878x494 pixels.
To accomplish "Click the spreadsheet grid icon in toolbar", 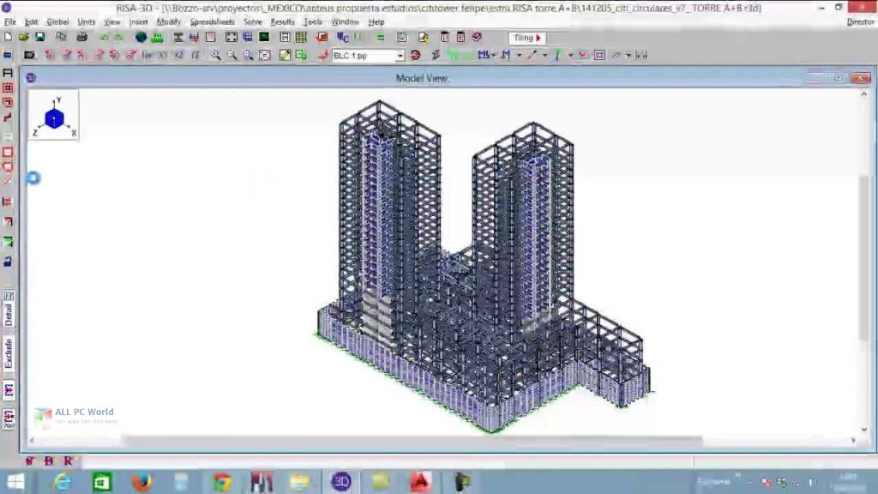I will pos(301,37).
